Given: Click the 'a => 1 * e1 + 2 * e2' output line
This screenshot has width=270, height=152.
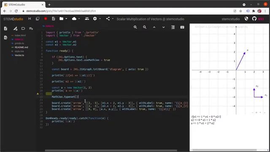Looking at the screenshot, I should [202, 123].
